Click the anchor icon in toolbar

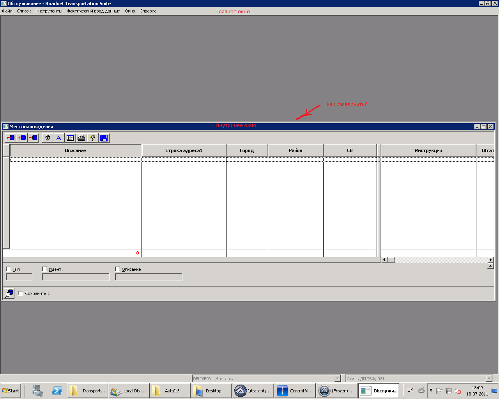click(x=48, y=138)
